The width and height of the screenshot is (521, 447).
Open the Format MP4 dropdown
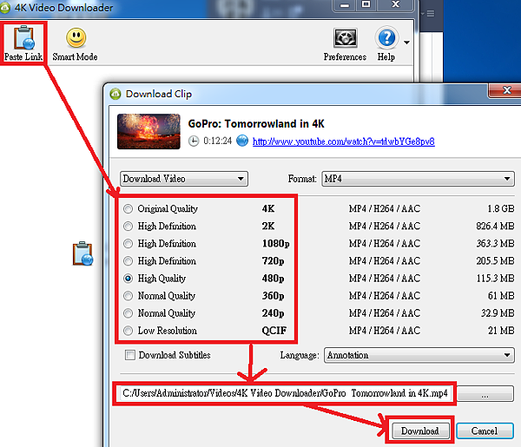tap(418, 179)
